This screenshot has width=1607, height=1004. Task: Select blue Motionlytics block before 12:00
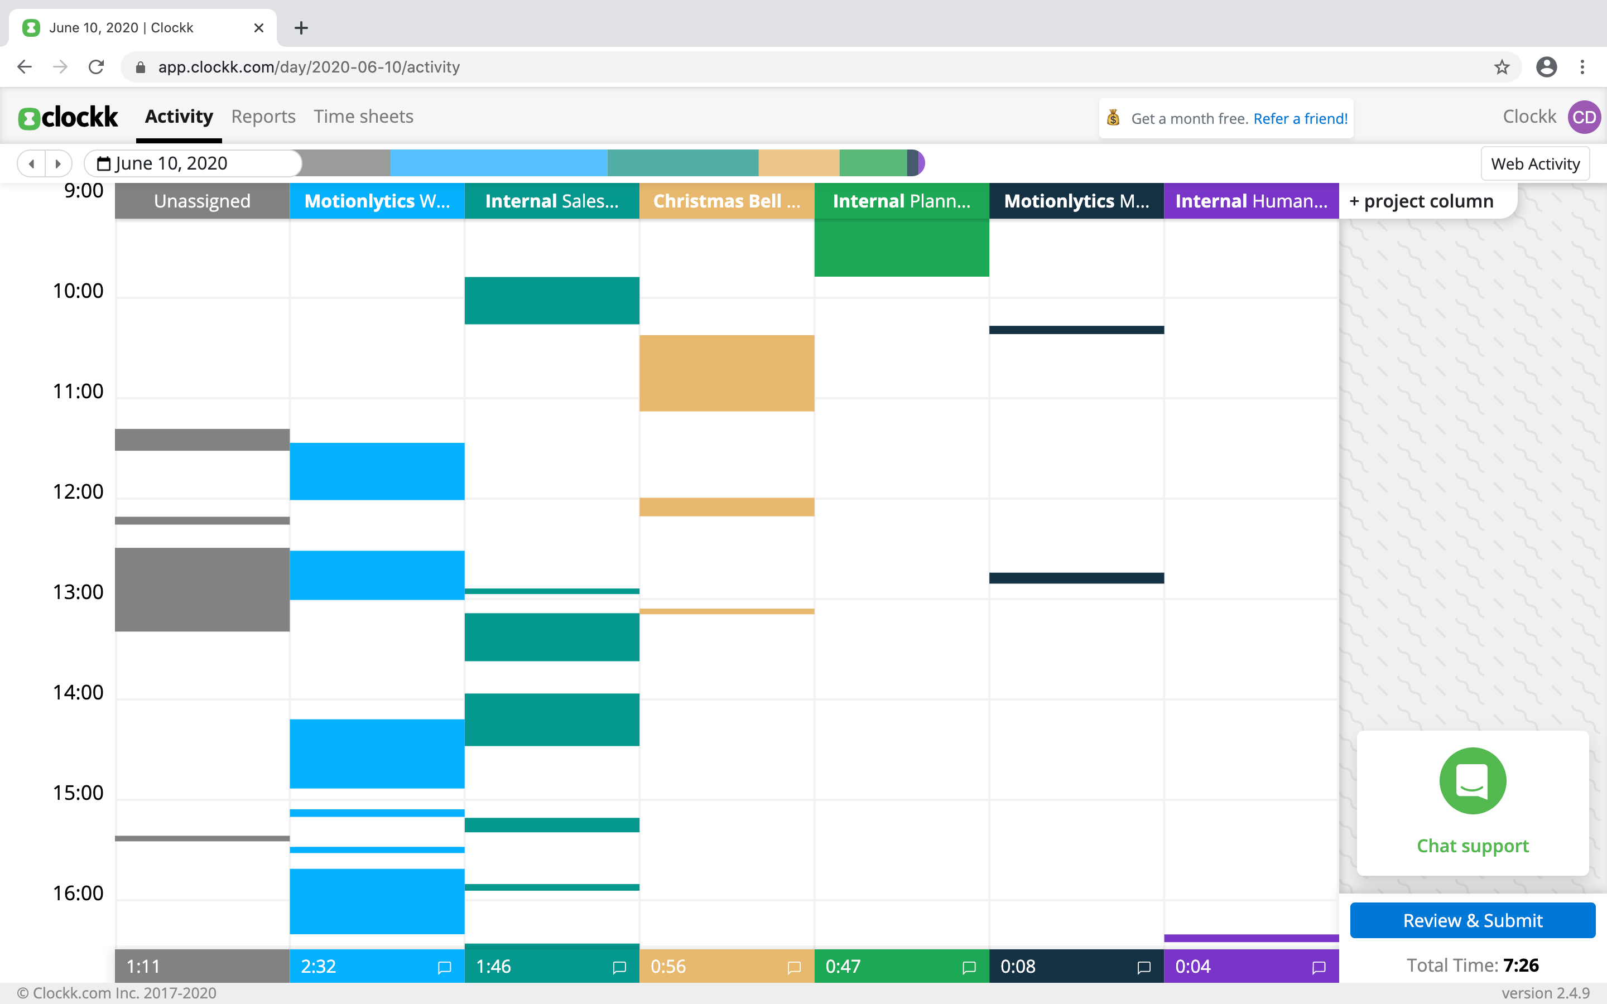tap(377, 471)
